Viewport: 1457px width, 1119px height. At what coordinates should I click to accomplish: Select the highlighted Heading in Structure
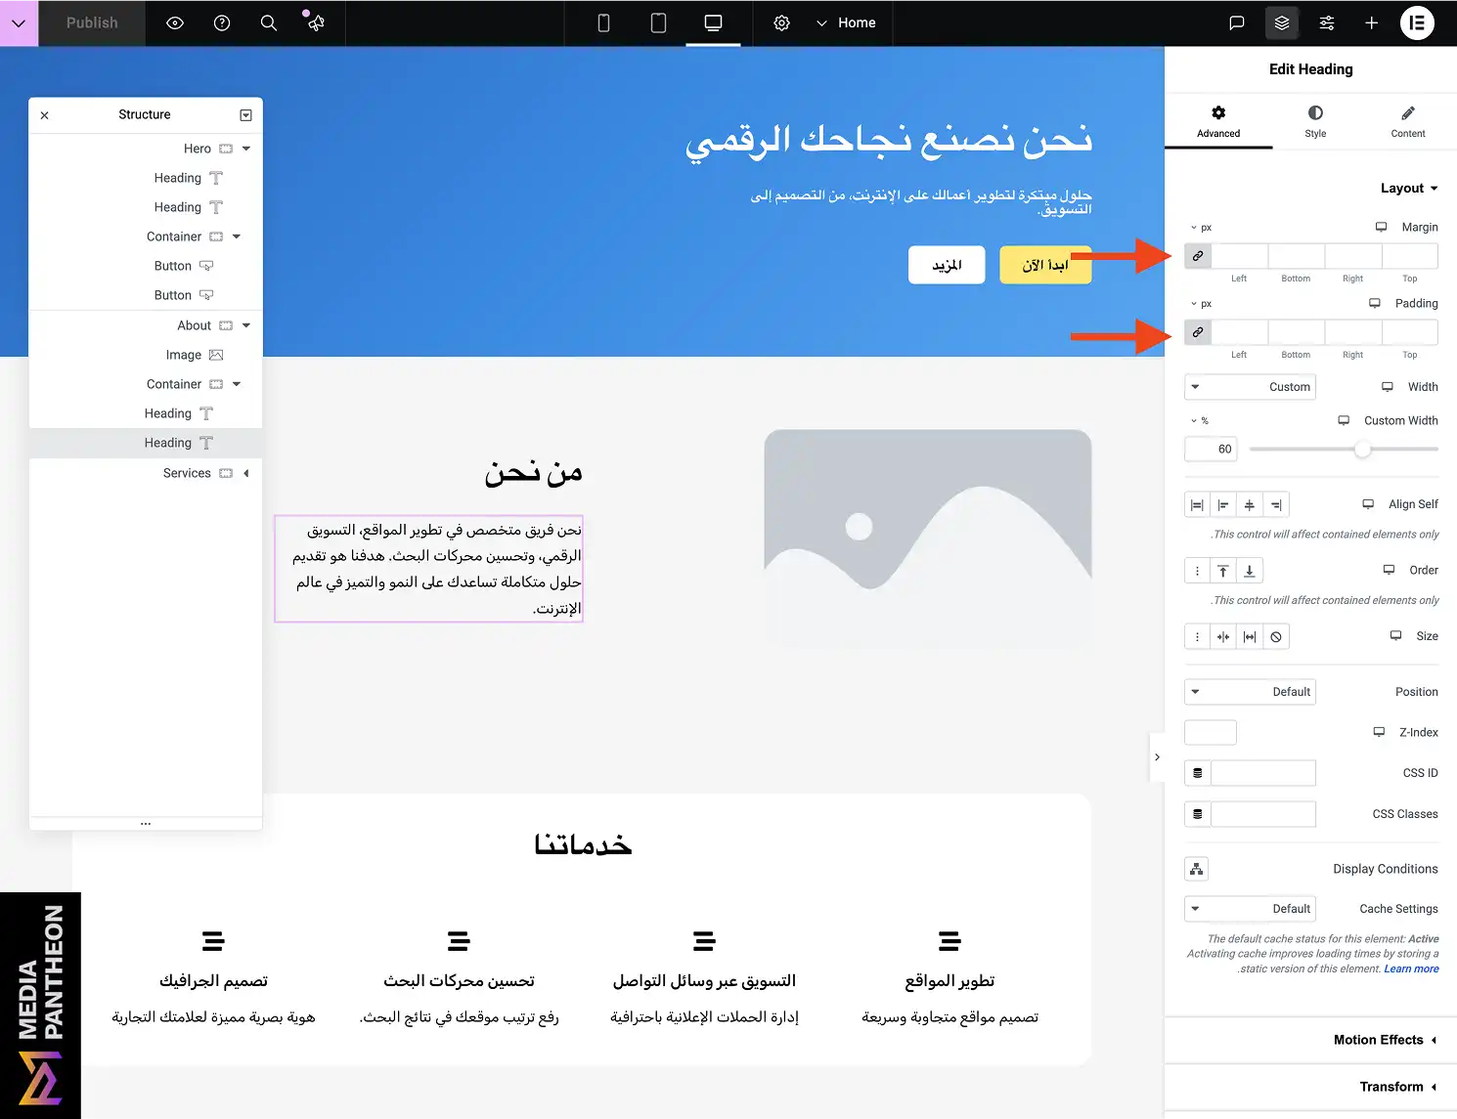coord(146,443)
